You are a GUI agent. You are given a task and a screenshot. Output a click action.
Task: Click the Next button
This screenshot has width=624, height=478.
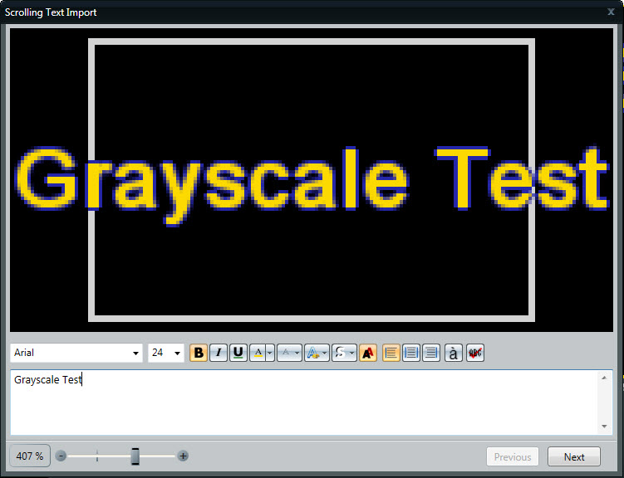[574, 456]
